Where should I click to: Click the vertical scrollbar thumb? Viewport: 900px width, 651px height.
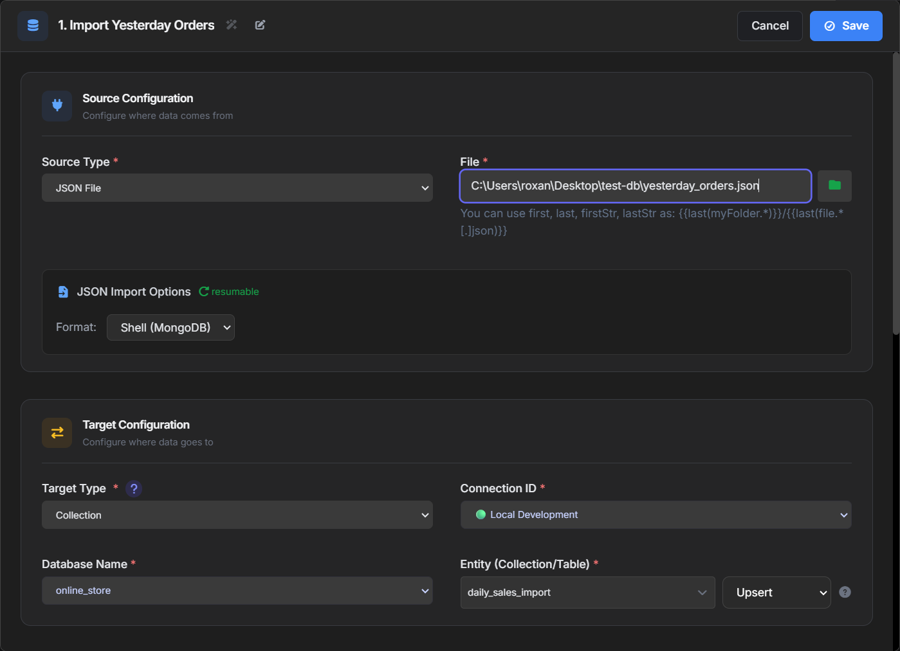coord(895,193)
